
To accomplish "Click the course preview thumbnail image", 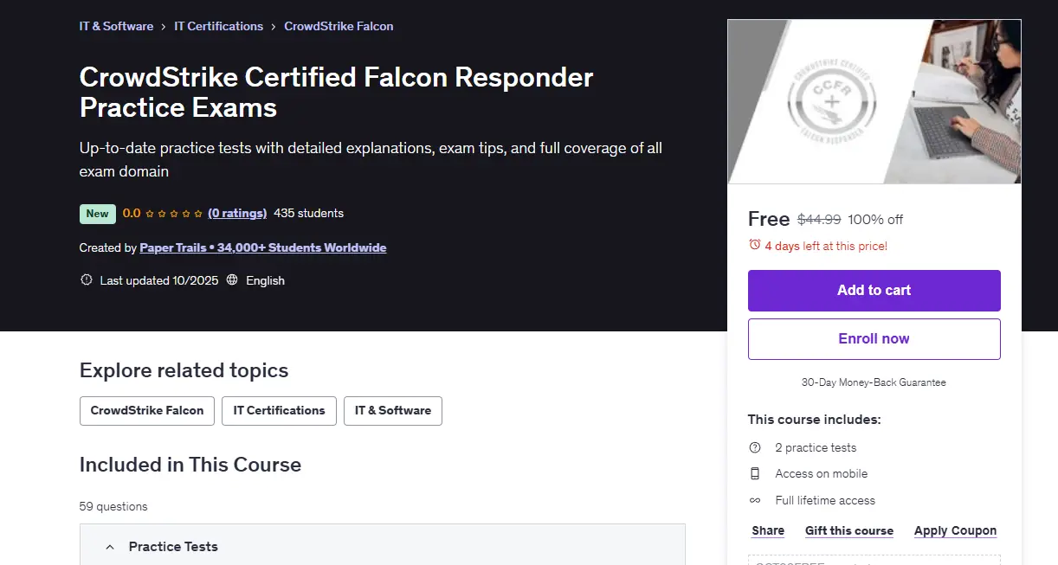I will click(874, 101).
